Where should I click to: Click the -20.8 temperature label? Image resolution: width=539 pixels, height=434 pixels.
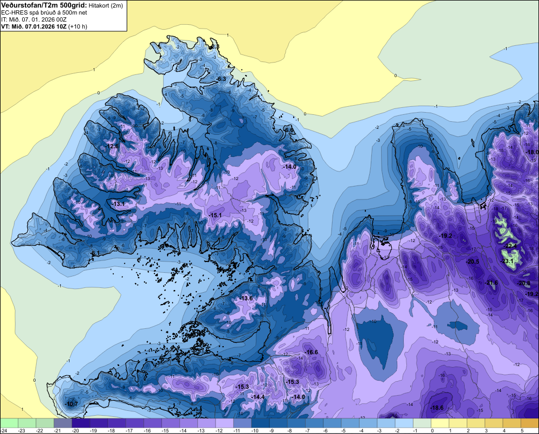click(523, 283)
